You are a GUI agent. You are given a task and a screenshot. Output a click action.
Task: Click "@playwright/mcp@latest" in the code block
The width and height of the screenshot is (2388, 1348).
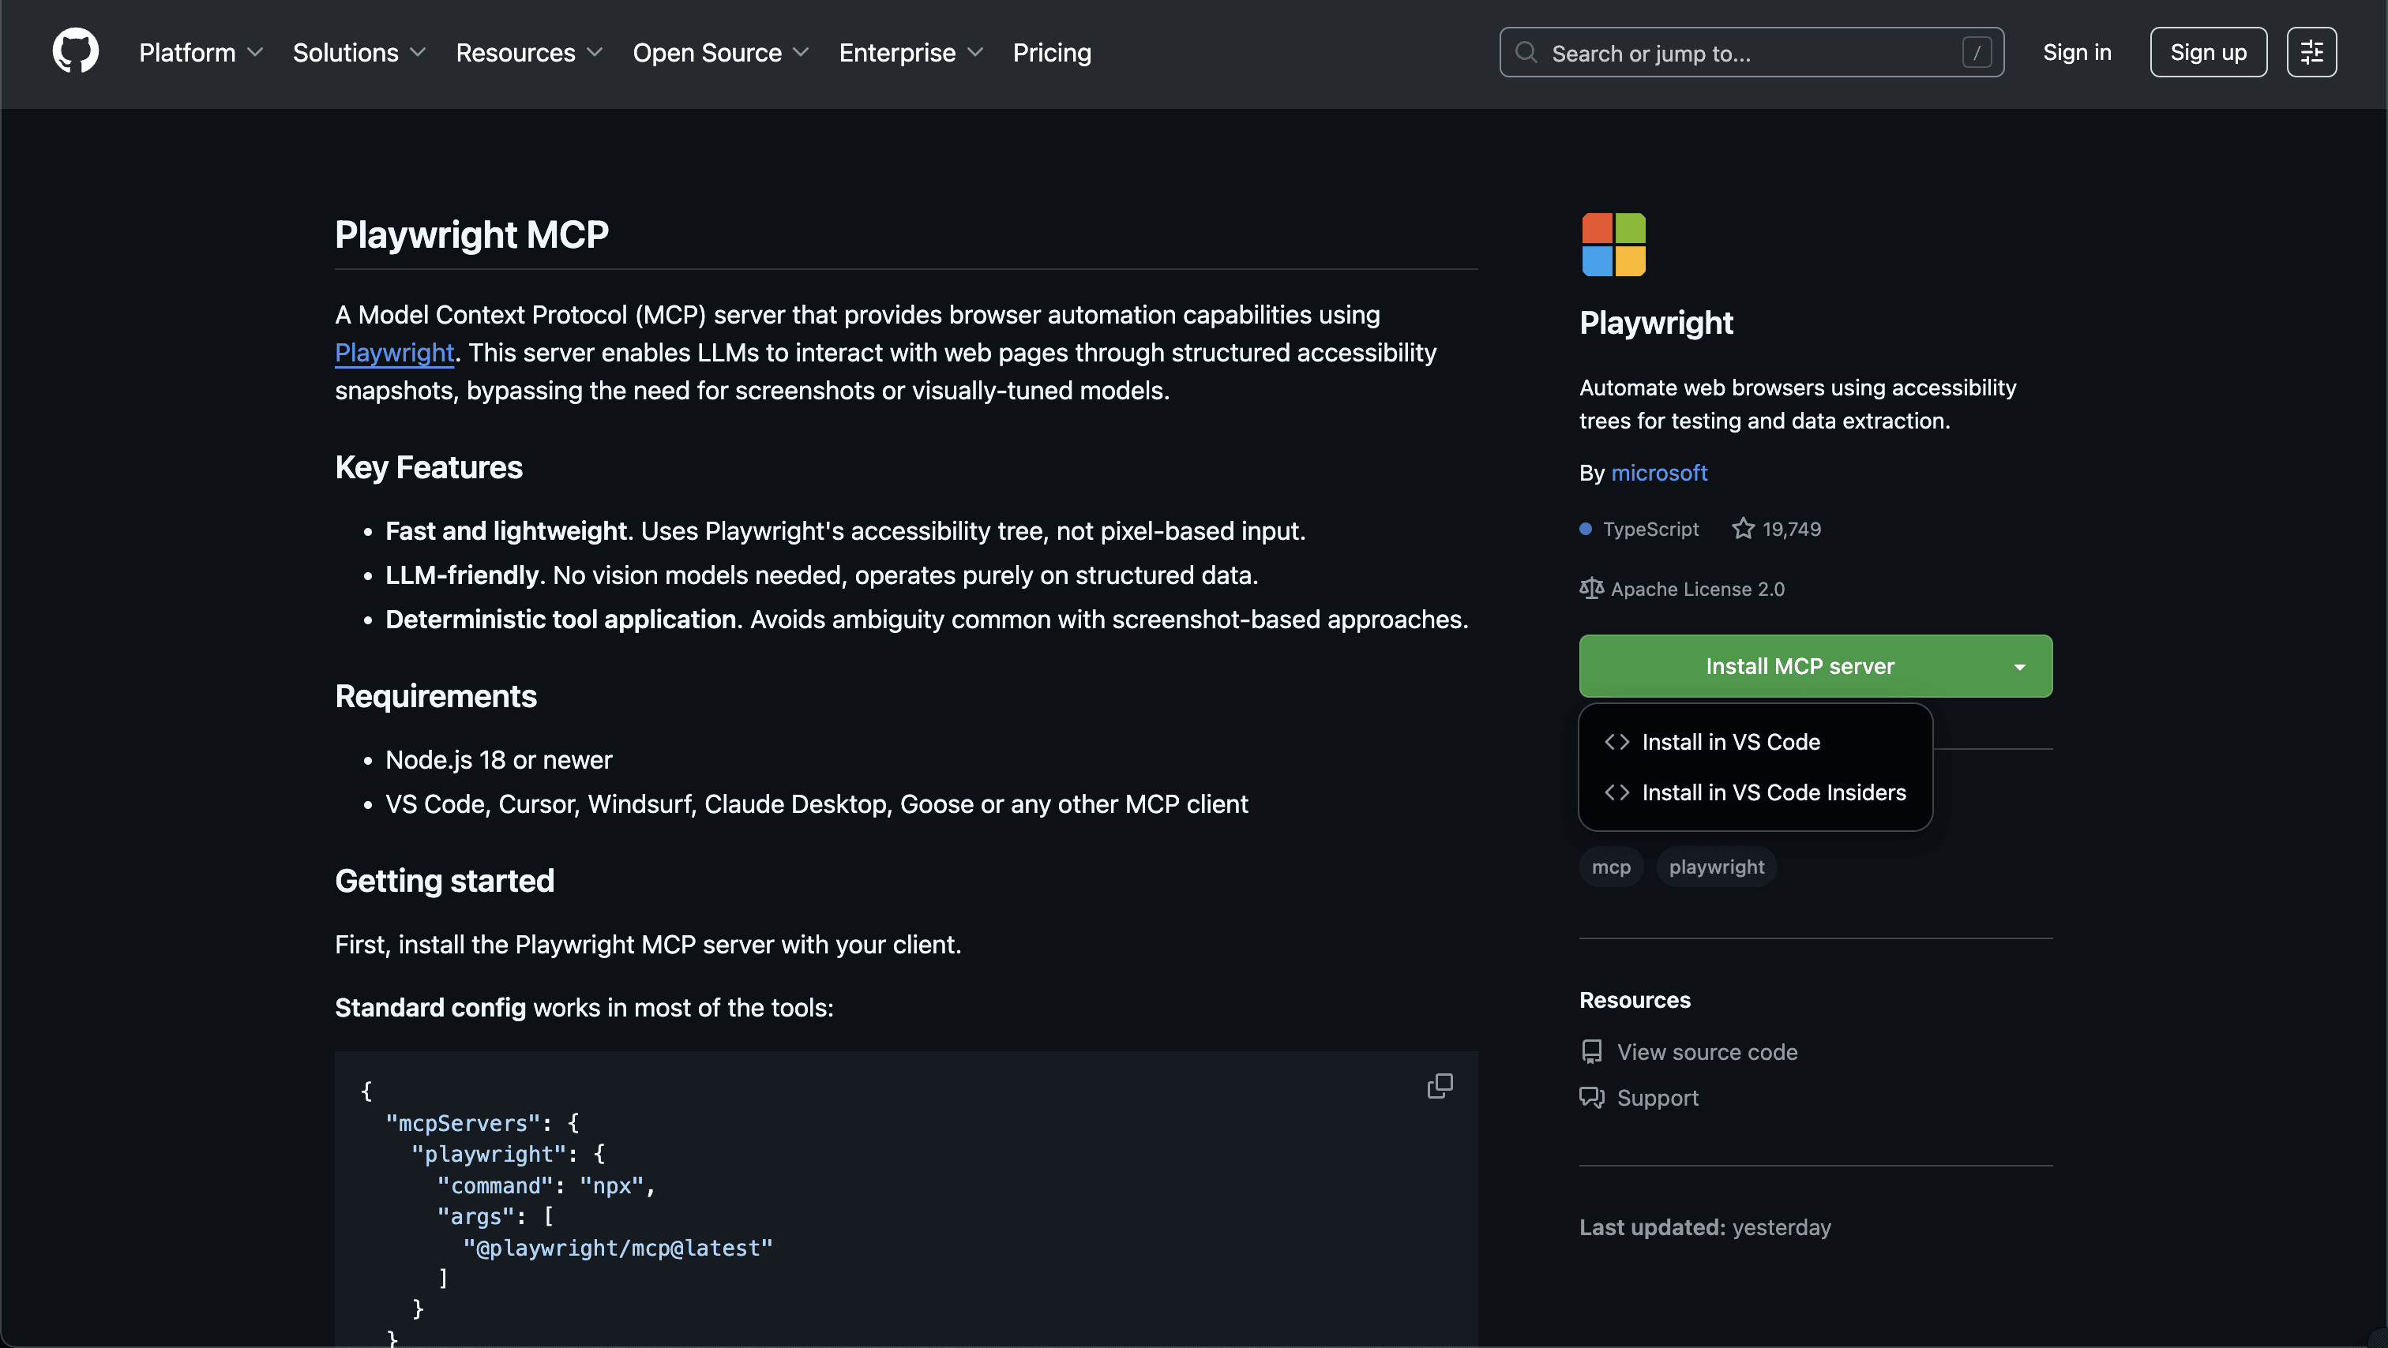coord(618,1249)
